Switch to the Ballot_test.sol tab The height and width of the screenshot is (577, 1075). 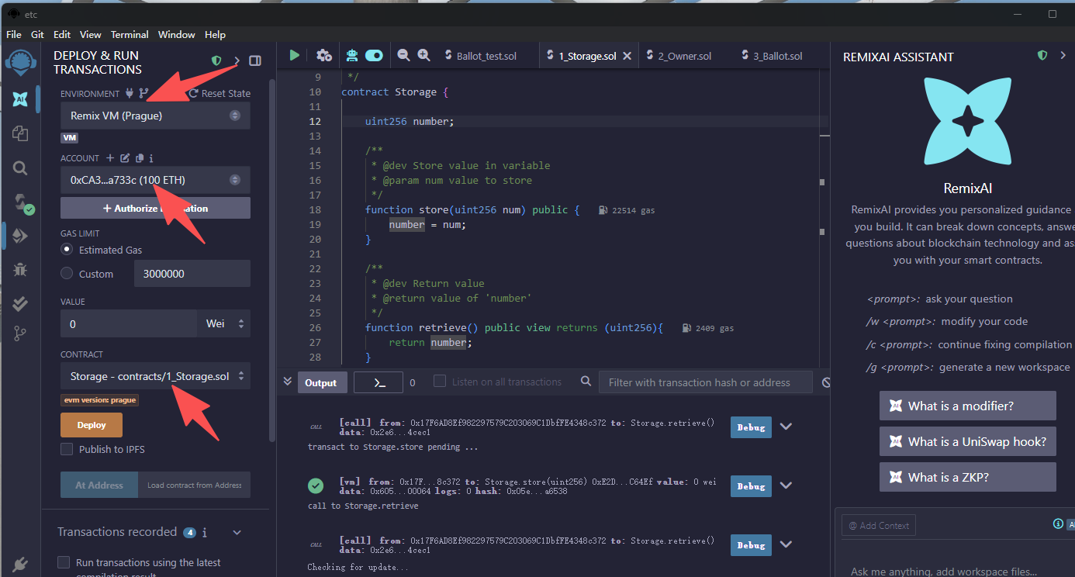(486, 56)
